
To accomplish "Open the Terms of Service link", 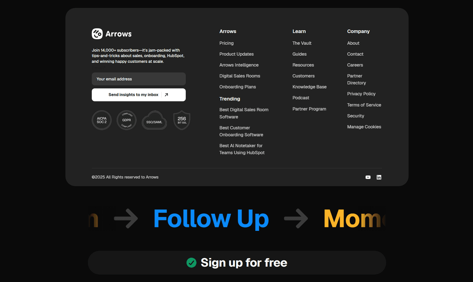I will pos(364,105).
